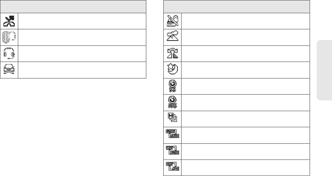Click the mirrored triangles with curved arrow icon
The width and height of the screenshot is (332, 176).
point(172,53)
